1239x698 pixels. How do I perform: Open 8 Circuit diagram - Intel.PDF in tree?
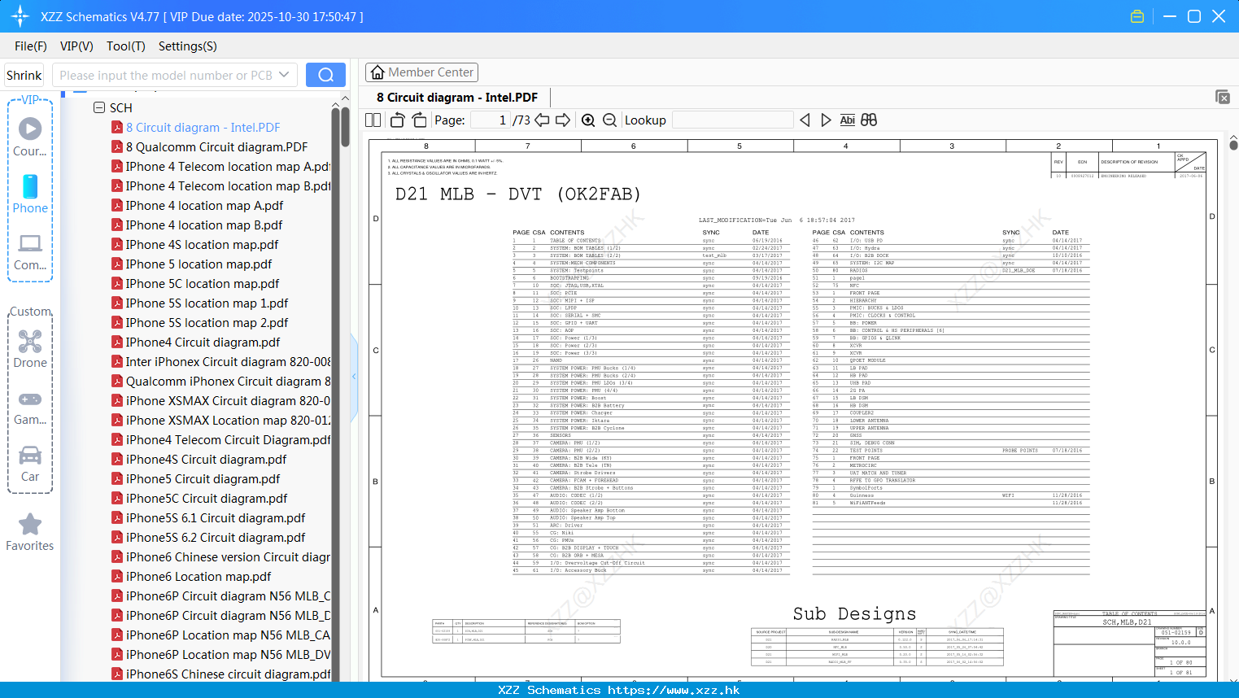(203, 128)
